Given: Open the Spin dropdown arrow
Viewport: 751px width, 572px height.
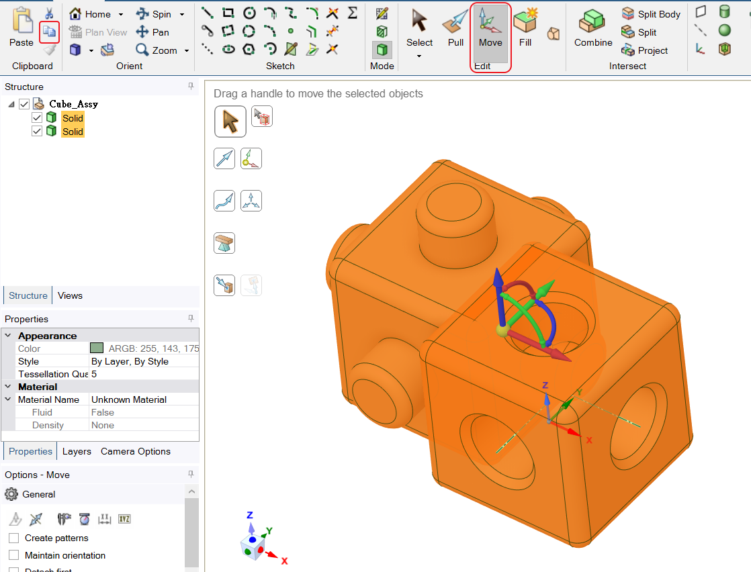Looking at the screenshot, I should coord(182,14).
